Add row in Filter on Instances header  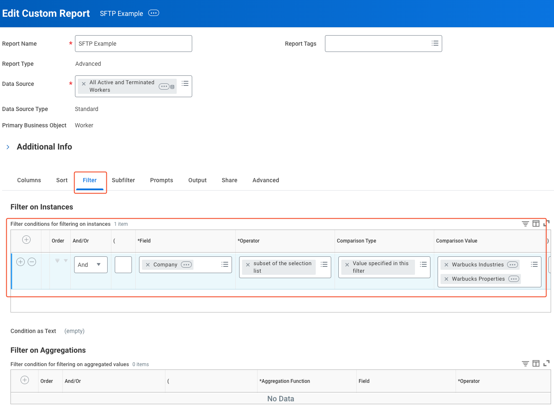pyautogui.click(x=26, y=240)
